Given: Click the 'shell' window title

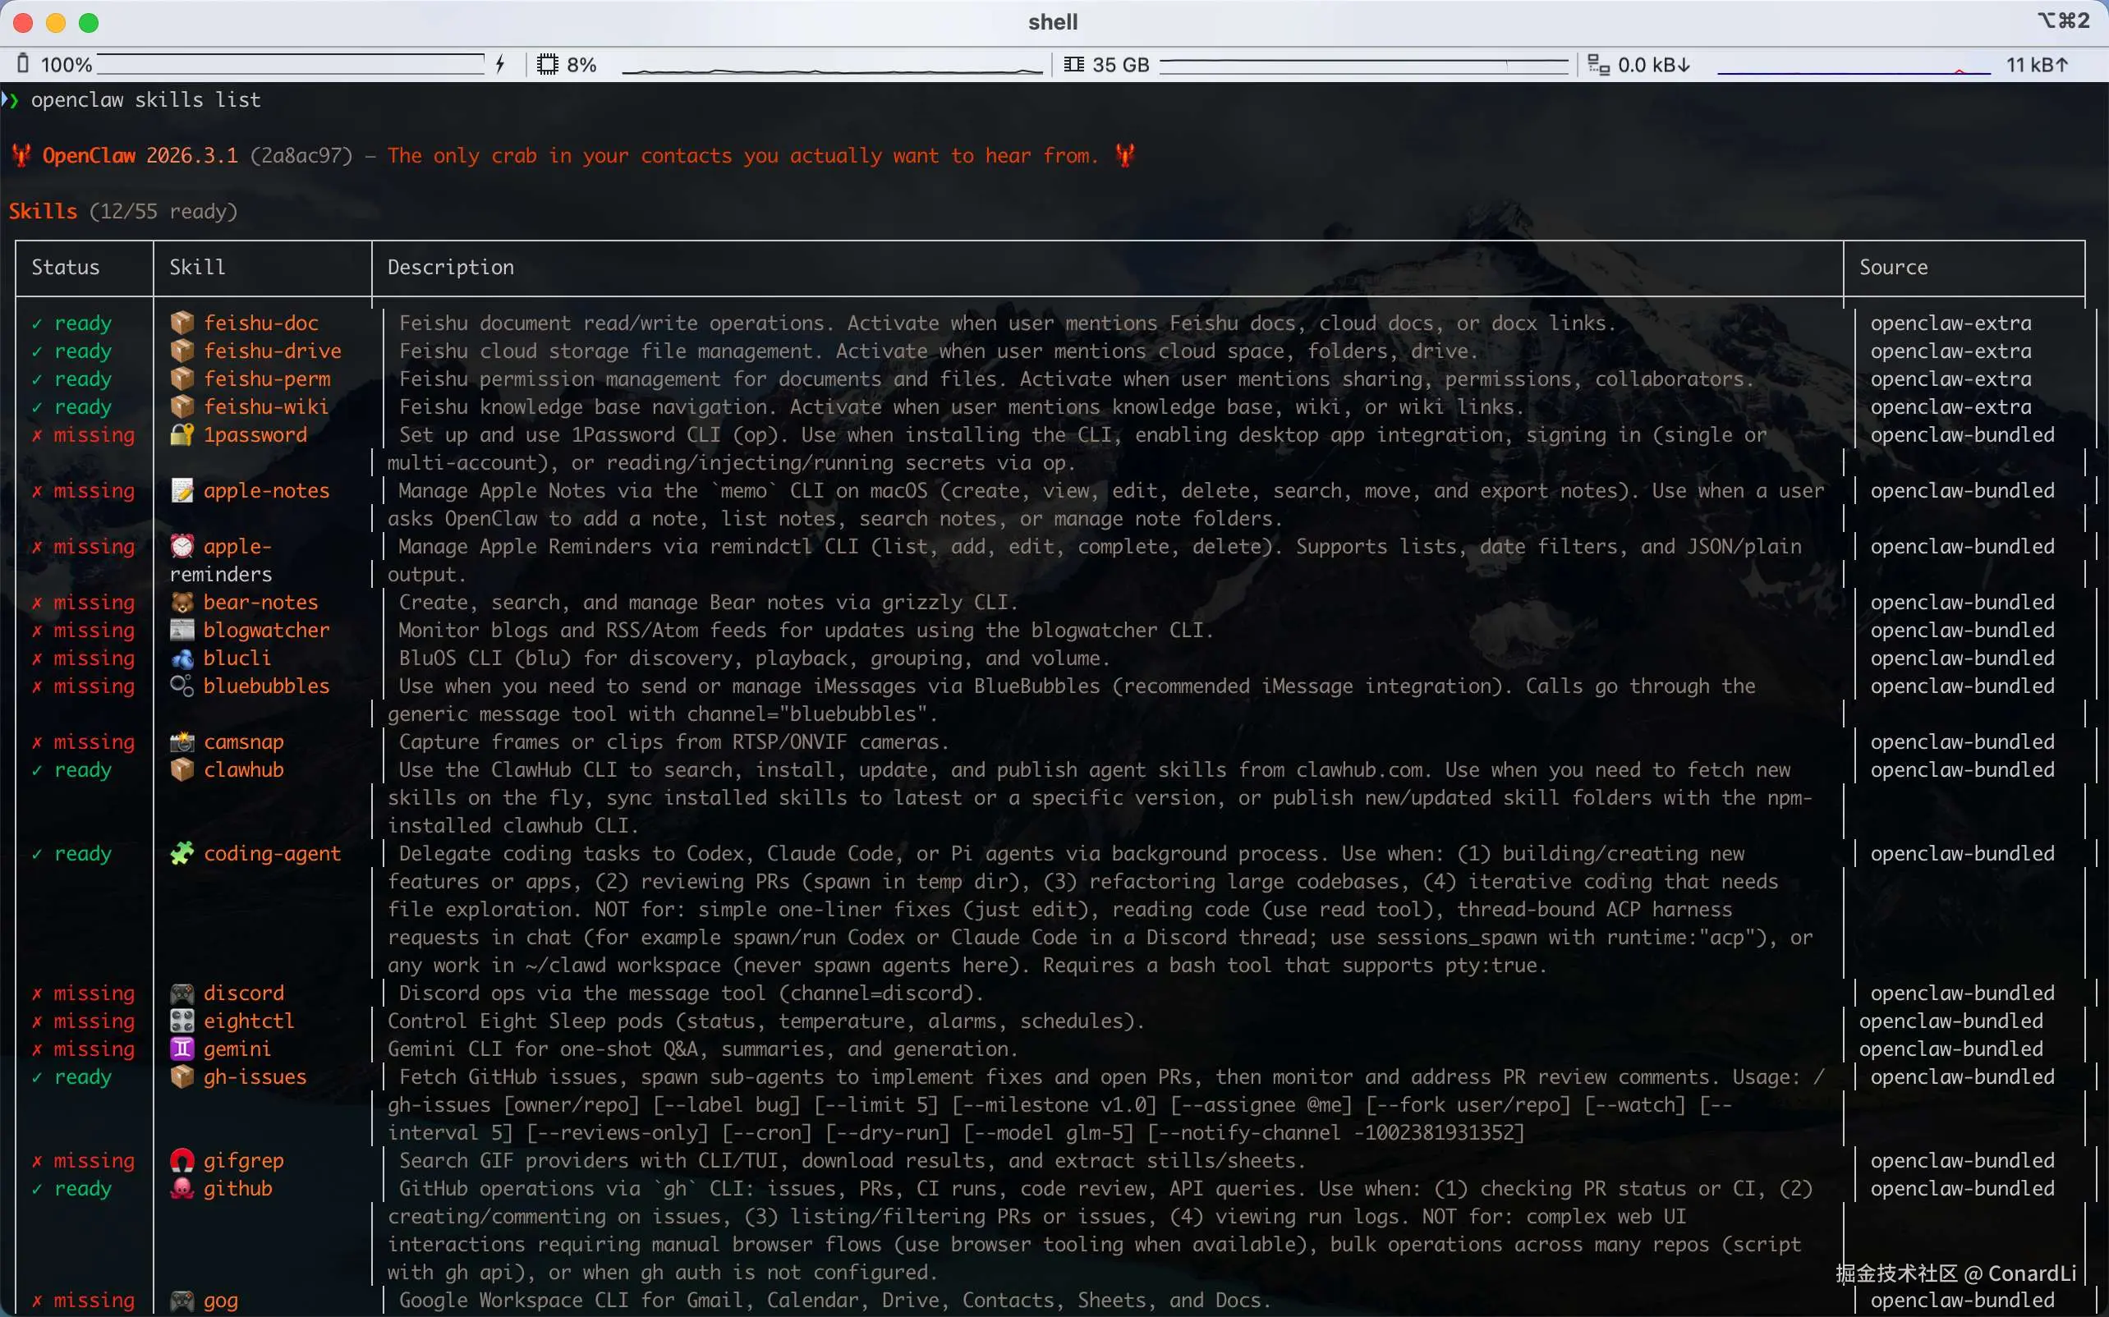Looking at the screenshot, I should click(x=1052, y=22).
